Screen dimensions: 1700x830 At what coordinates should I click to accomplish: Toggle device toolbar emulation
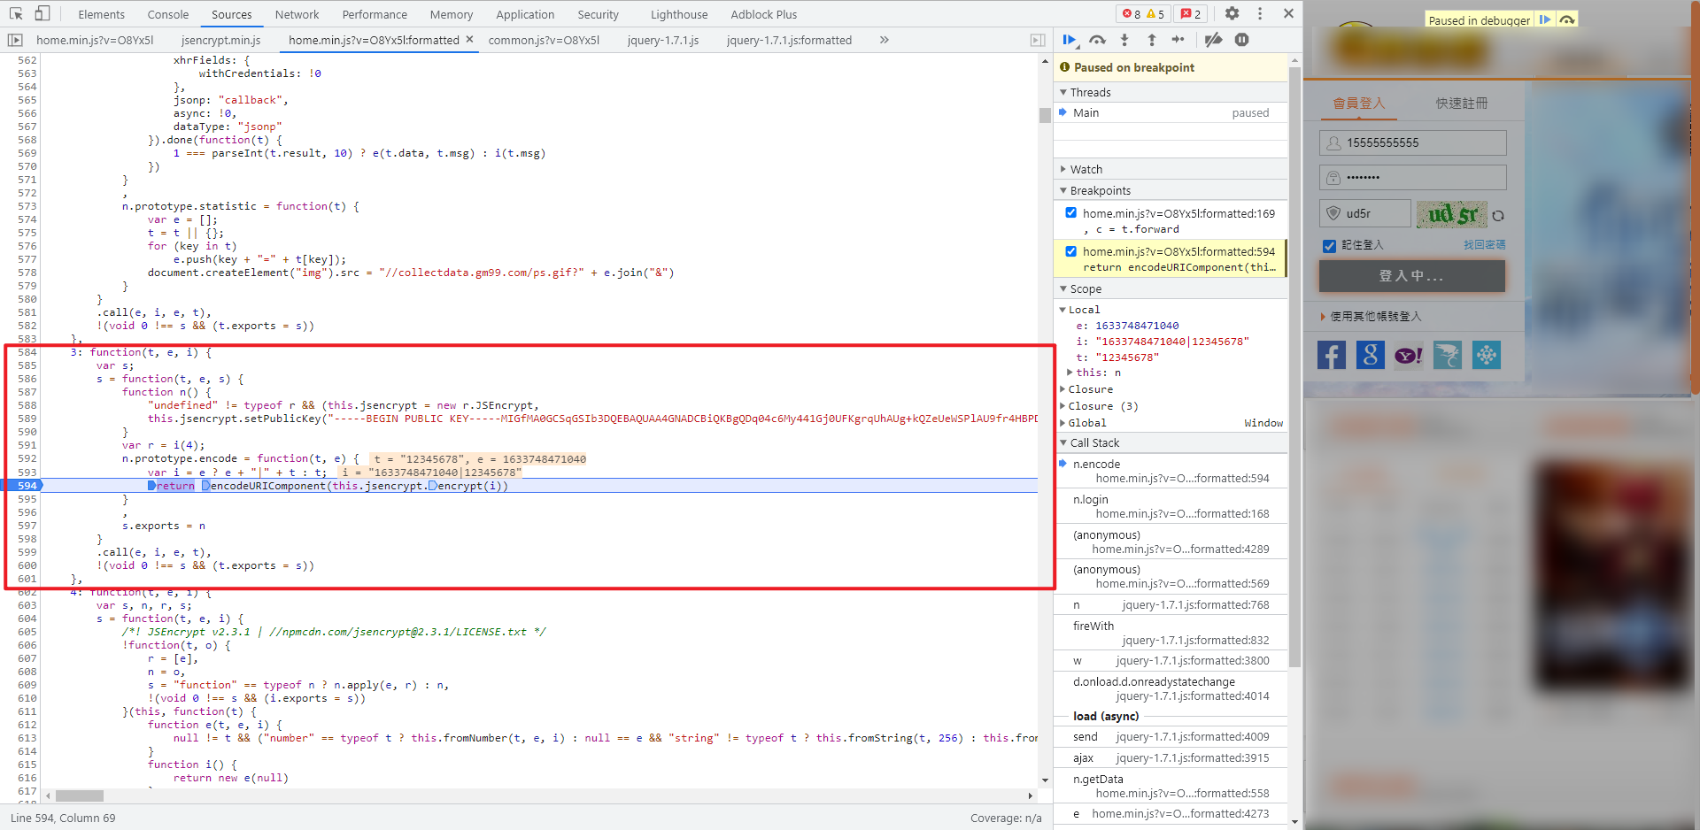point(42,13)
